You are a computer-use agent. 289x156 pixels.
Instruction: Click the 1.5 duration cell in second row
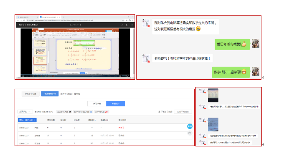click(x=92, y=136)
